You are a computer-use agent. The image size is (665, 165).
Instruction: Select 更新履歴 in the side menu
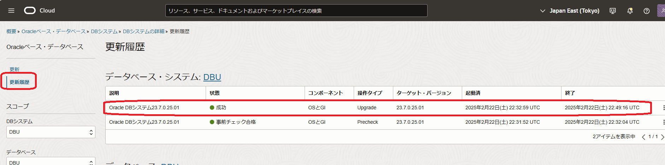pyautogui.click(x=19, y=82)
